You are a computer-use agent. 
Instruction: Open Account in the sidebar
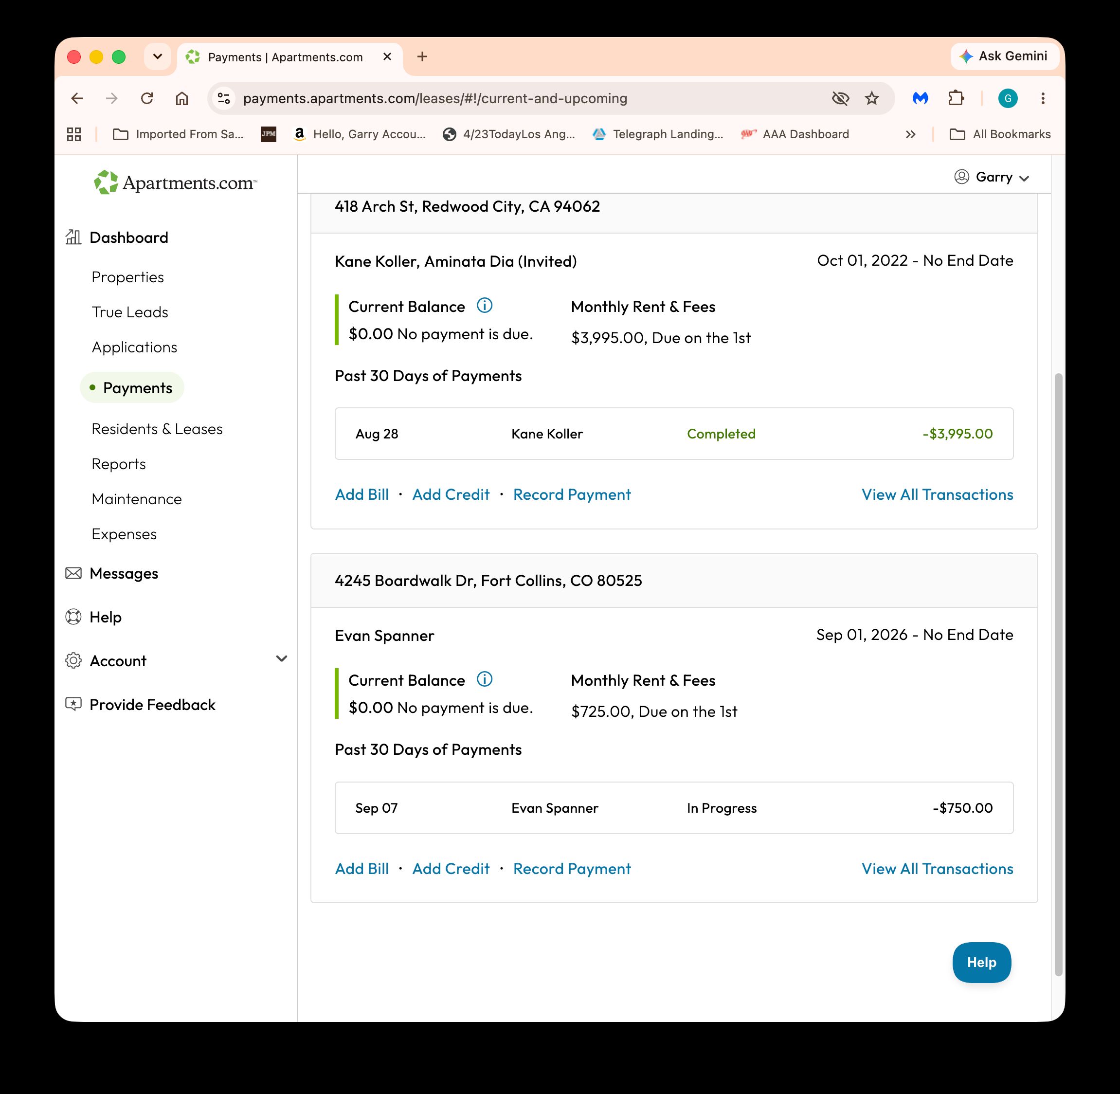(x=118, y=661)
